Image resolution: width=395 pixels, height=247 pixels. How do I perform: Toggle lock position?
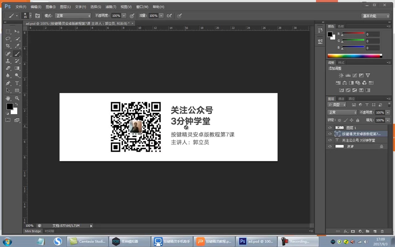point(351,120)
